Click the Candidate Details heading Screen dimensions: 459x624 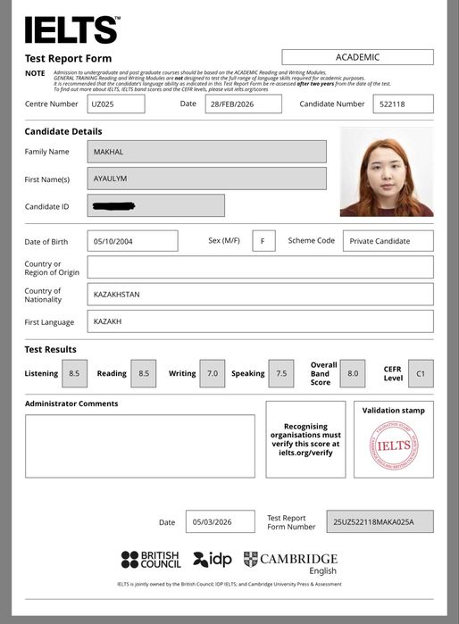63,131
